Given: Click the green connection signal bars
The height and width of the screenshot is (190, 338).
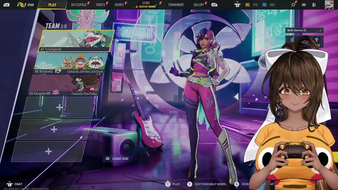Looking at the screenshot, I should pos(320,30).
